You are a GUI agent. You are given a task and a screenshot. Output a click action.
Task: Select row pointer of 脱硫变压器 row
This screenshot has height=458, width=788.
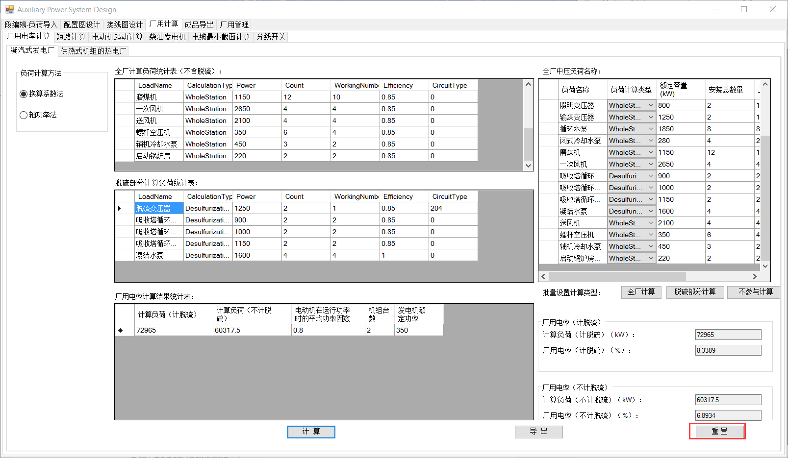[120, 209]
